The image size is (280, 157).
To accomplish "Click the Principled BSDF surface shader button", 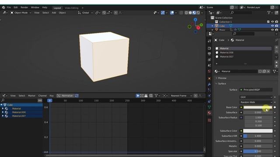I will pyautogui.click(x=256, y=90).
